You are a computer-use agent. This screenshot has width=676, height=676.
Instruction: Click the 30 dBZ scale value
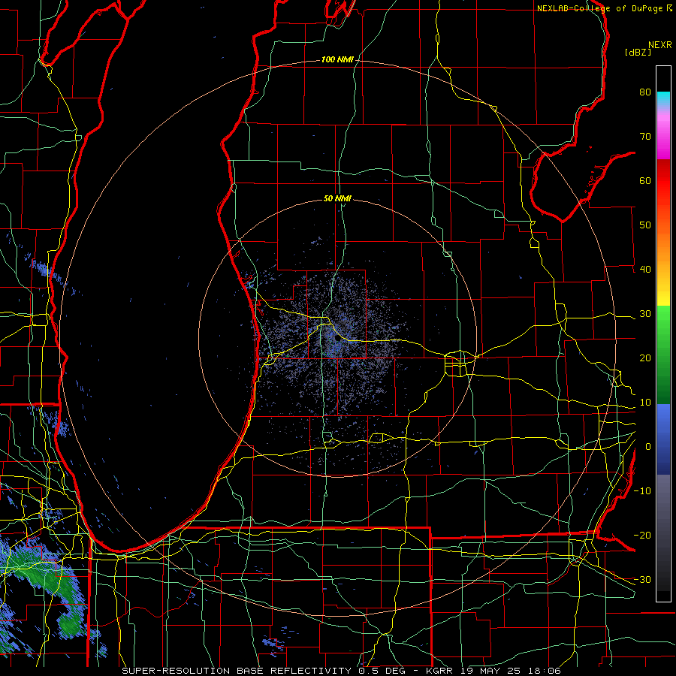645,313
